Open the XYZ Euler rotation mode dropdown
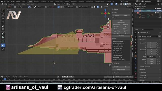The width and height of the screenshot is (162, 91). coord(151,57)
